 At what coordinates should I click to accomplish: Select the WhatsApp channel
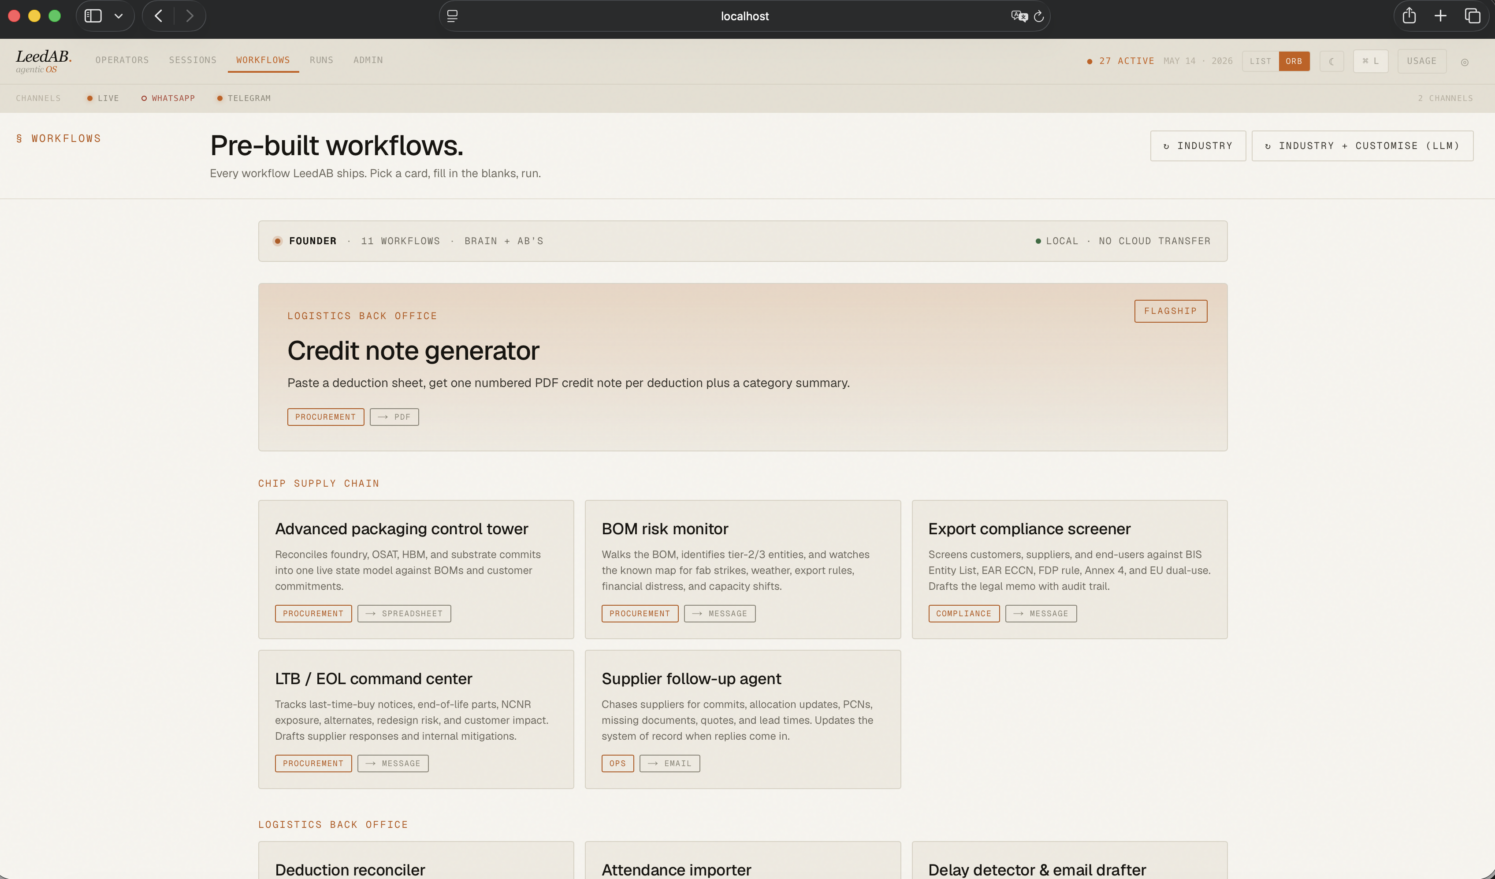168,98
